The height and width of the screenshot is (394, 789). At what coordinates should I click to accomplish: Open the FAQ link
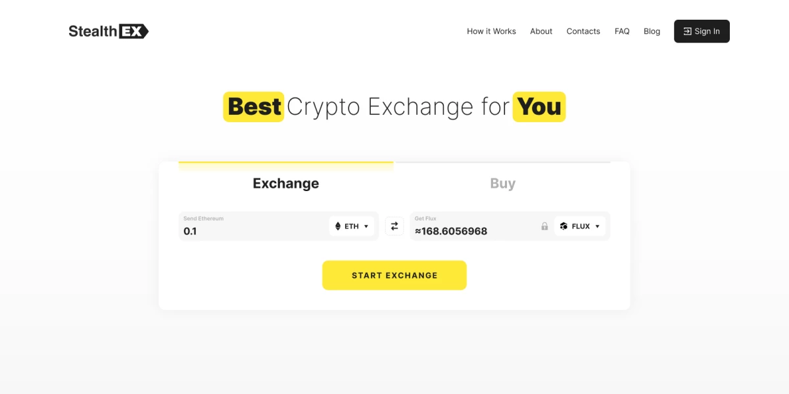622,32
